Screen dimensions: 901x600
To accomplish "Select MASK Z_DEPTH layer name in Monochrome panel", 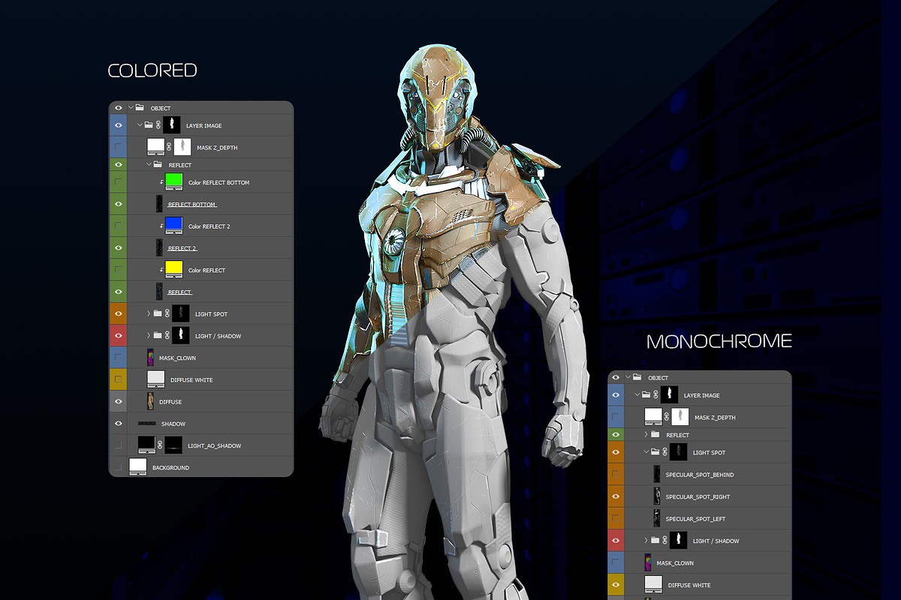I will [716, 418].
